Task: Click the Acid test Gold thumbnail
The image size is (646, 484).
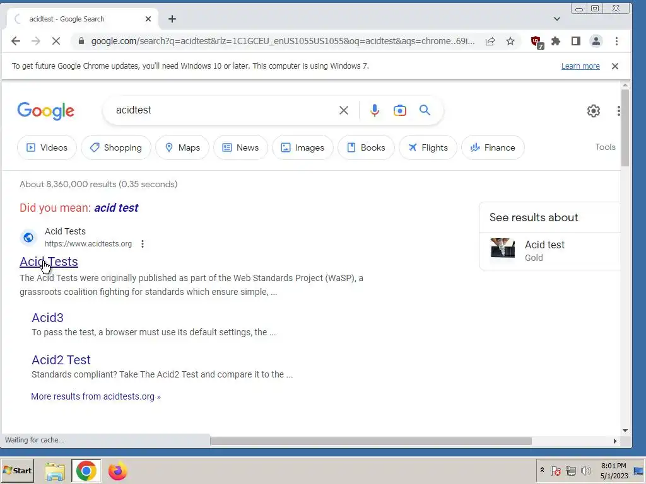Action: click(x=503, y=248)
